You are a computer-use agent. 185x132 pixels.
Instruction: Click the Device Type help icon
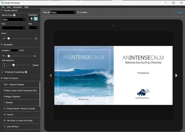[x=14, y=15]
